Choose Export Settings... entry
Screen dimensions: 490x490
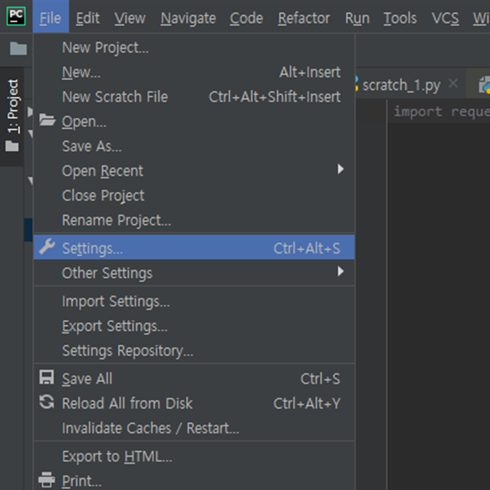(194, 326)
